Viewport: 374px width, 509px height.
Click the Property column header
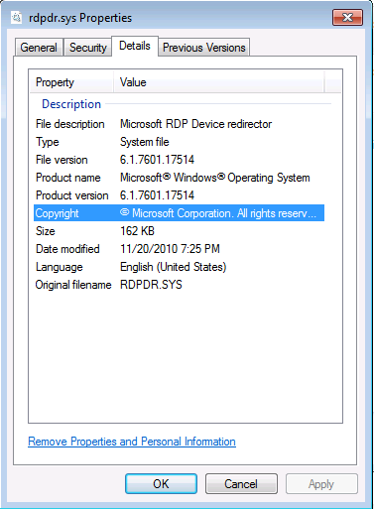[x=71, y=82]
